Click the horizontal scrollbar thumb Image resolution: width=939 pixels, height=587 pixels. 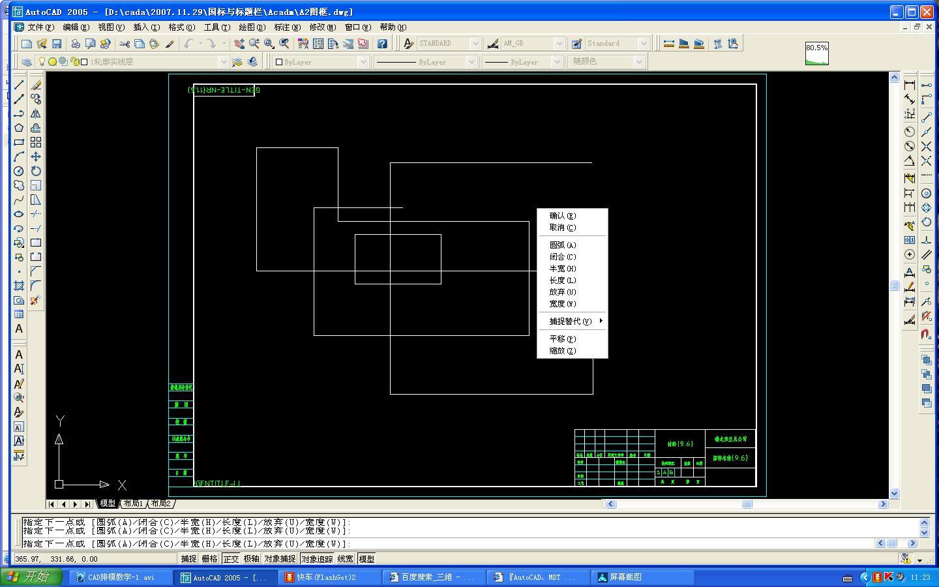[x=747, y=504]
